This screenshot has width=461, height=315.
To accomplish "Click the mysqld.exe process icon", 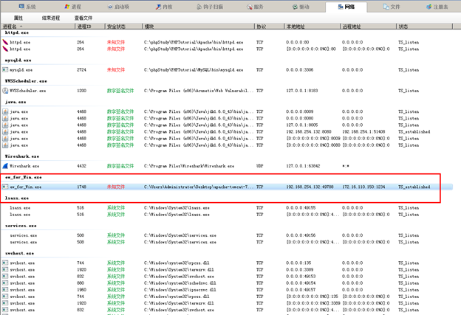I will [5, 70].
